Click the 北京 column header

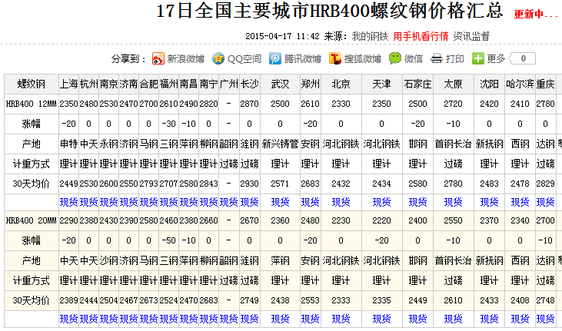click(341, 84)
